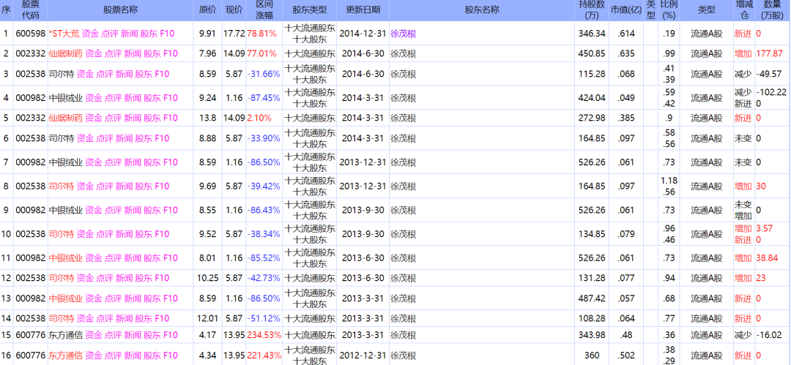Click stock code 600598 cell

pos(30,34)
